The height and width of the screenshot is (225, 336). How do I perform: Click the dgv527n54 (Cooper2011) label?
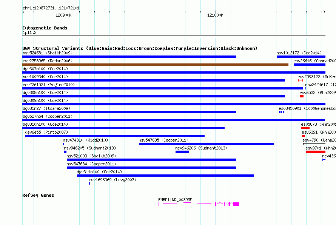(48, 116)
